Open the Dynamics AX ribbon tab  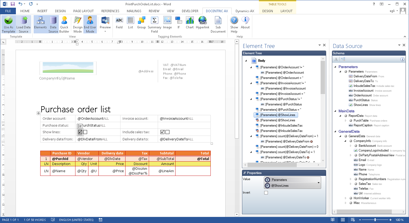(x=245, y=11)
